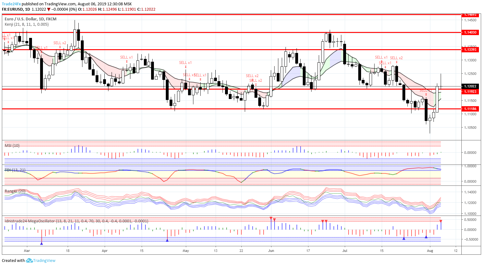This screenshot has width=483, height=266.
Task: Click the '12' date on the time axis
Action: coord(456,251)
